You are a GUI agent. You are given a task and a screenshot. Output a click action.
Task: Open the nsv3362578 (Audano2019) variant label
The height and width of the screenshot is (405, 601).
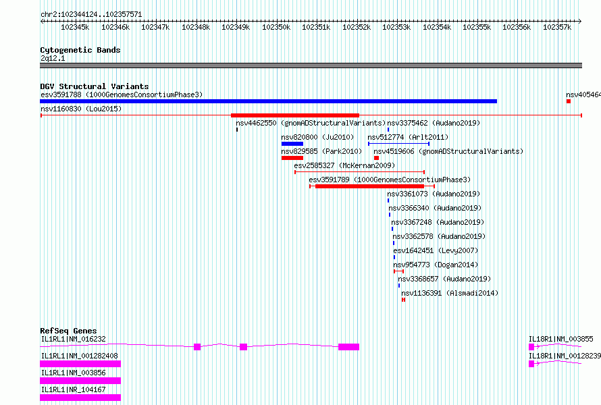(439, 236)
